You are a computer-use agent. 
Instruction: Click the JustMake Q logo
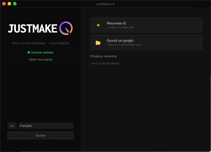point(40,28)
